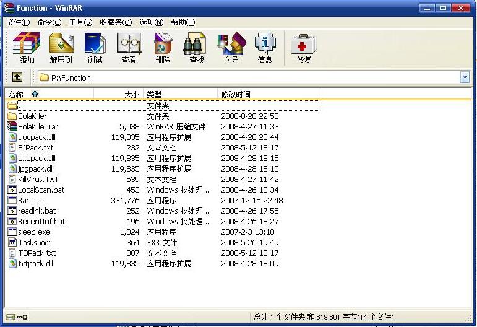Viewport: 477px width, 327px height.
Task: Sort by the 名称 column header
Action: click(49, 94)
